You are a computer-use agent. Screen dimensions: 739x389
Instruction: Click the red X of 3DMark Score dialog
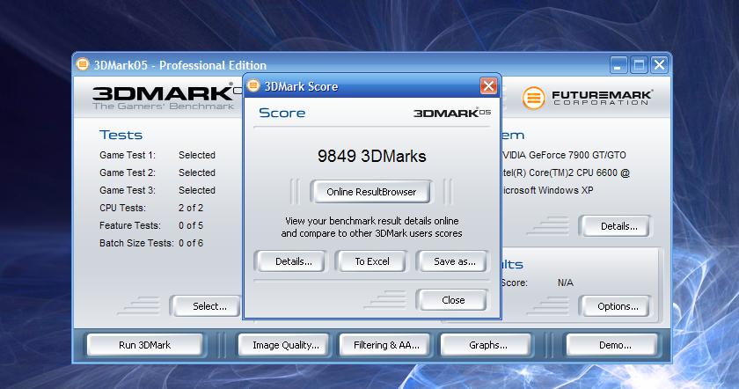488,86
